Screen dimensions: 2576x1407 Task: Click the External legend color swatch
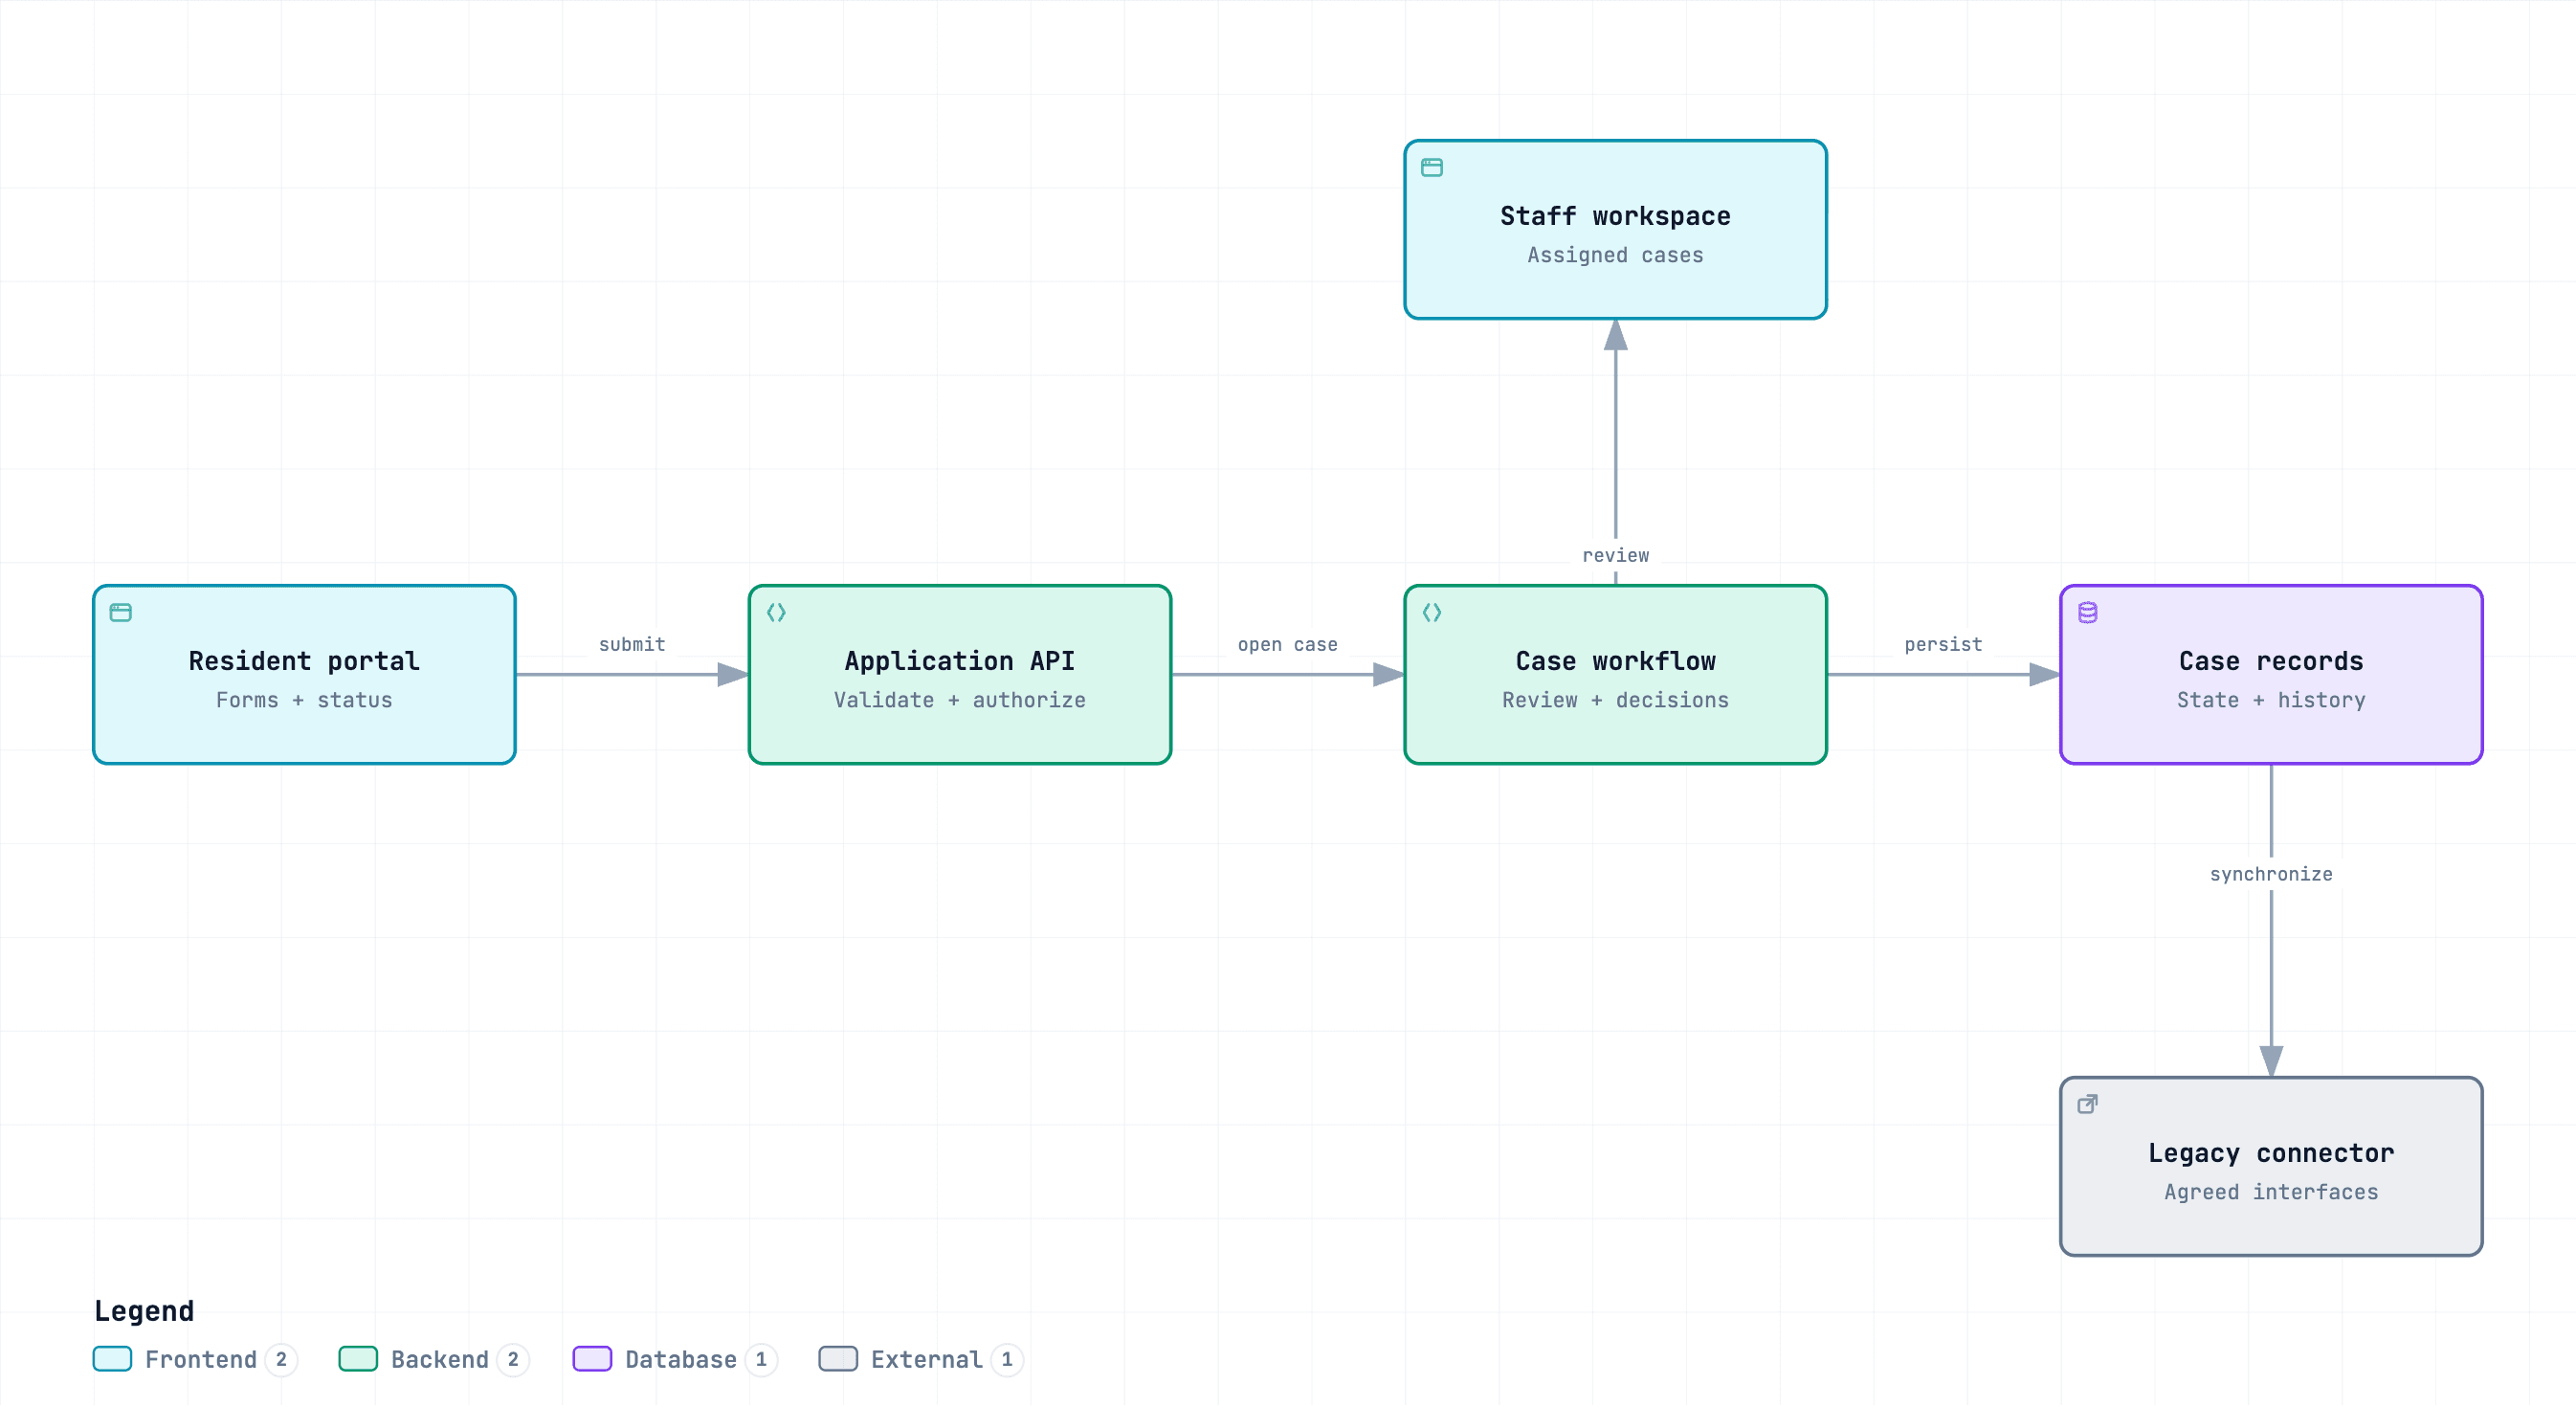pyautogui.click(x=838, y=1359)
